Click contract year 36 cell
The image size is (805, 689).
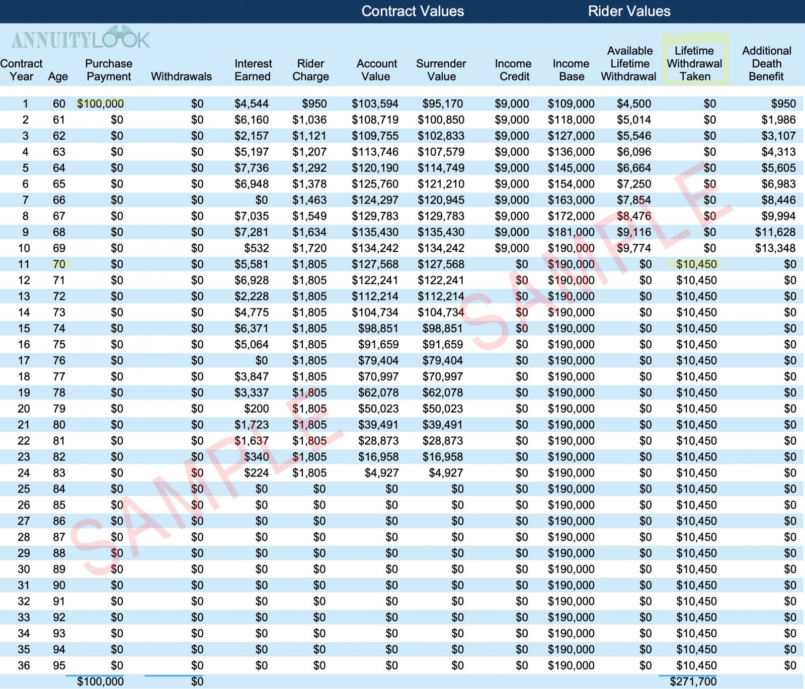pos(24,665)
